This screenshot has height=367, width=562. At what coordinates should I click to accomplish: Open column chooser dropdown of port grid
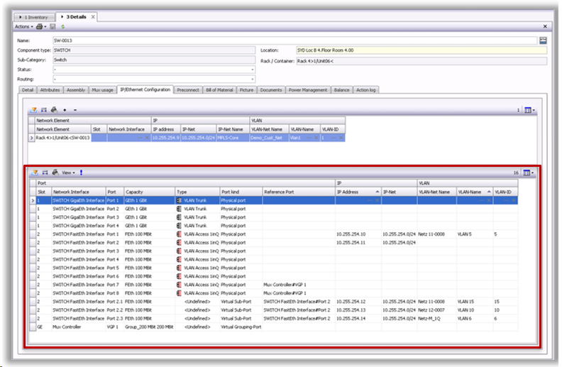(x=529, y=172)
